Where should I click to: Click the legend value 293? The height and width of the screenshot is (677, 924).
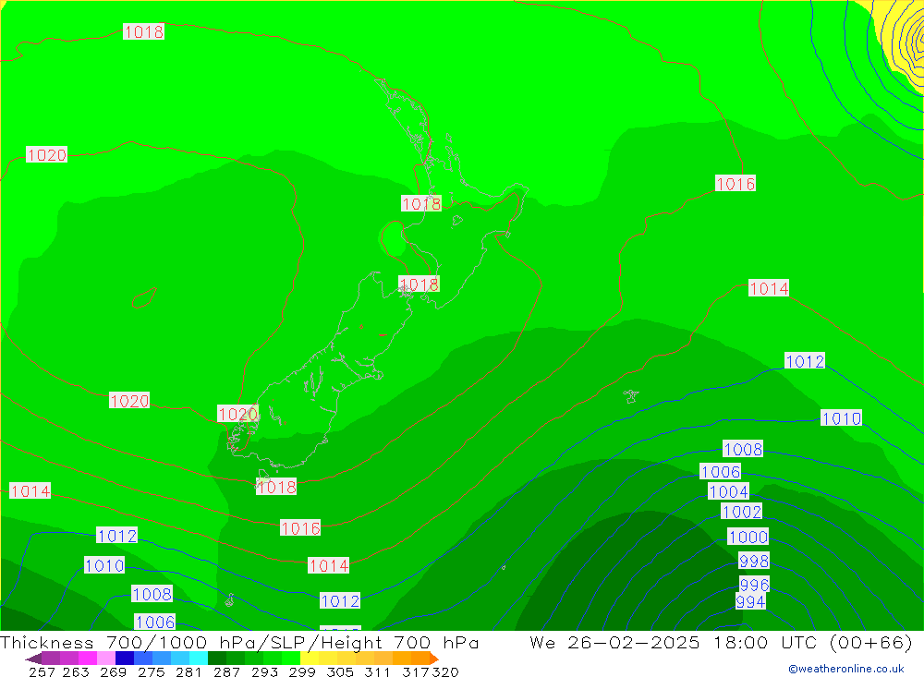(x=264, y=671)
